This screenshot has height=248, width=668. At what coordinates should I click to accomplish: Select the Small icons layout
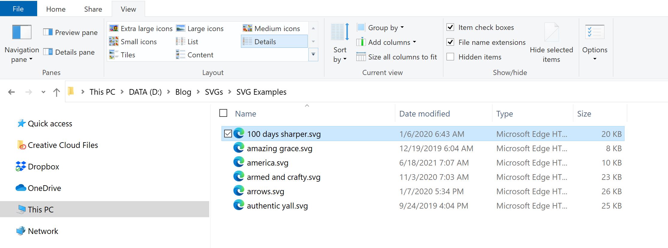pos(138,42)
